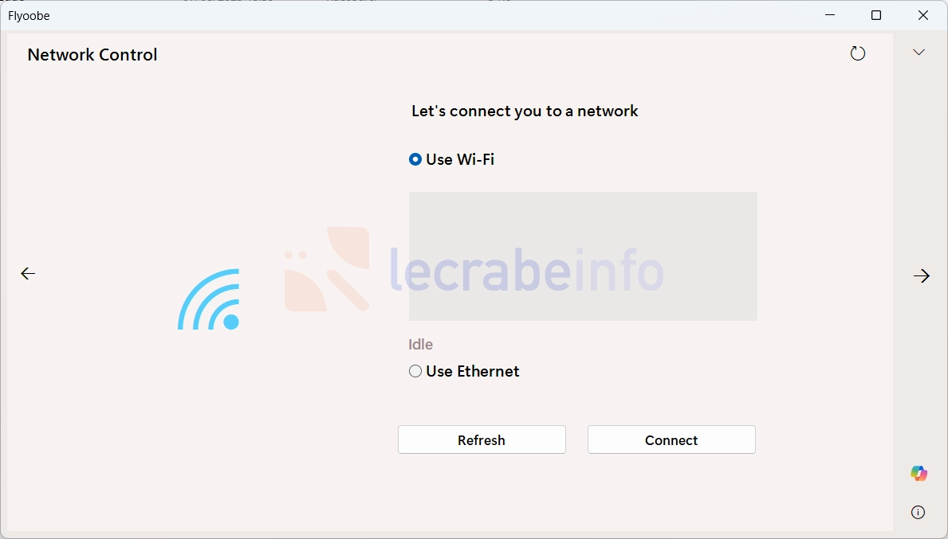The width and height of the screenshot is (948, 539).
Task: Select the Use Ethernet radio button
Action: coord(415,371)
